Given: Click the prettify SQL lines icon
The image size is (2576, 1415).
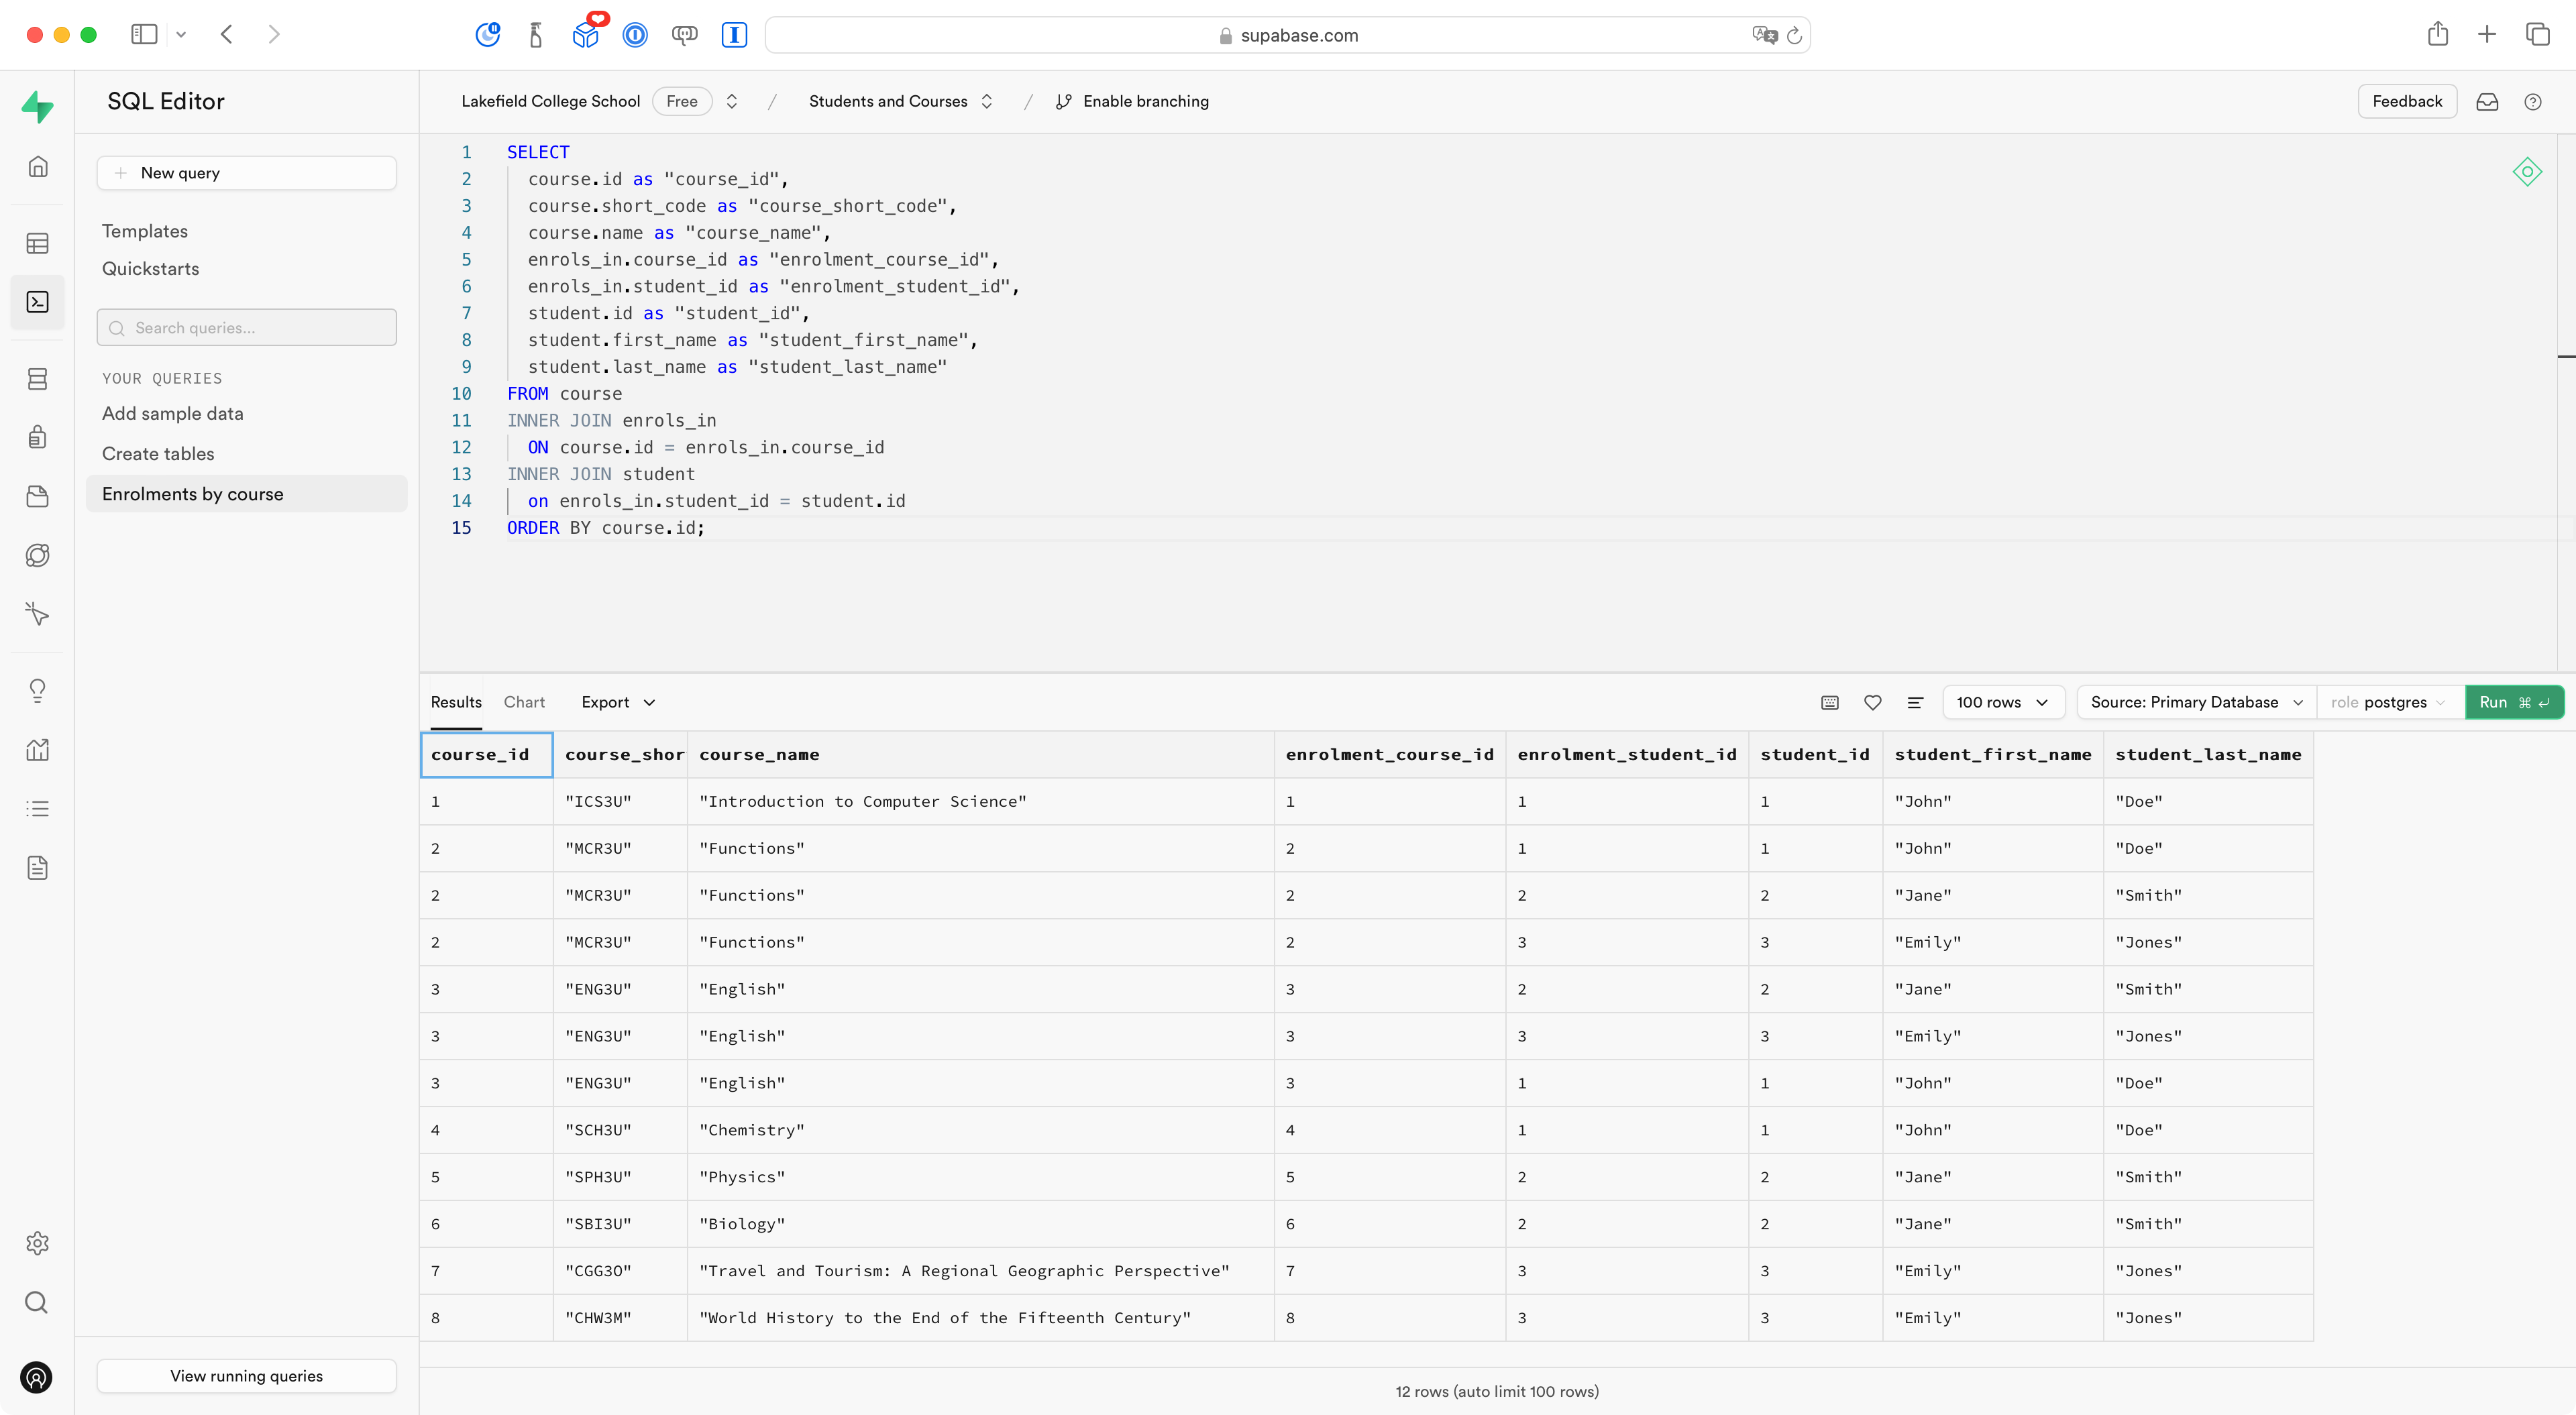Looking at the screenshot, I should coord(1914,702).
